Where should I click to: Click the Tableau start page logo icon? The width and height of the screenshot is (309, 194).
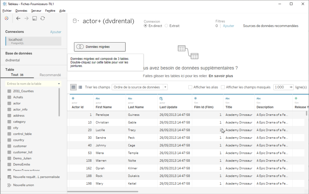click(7, 18)
